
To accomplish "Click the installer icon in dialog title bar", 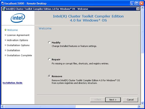I will pyautogui.click(x=4, y=9).
